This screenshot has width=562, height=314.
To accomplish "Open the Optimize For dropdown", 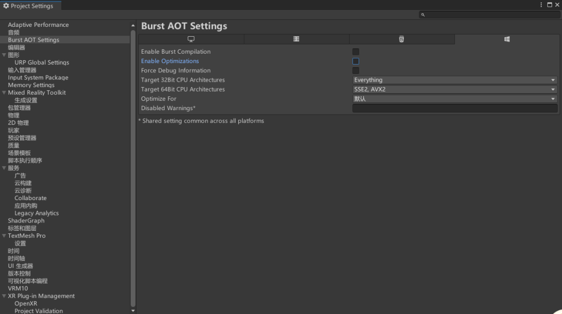I will [455, 99].
